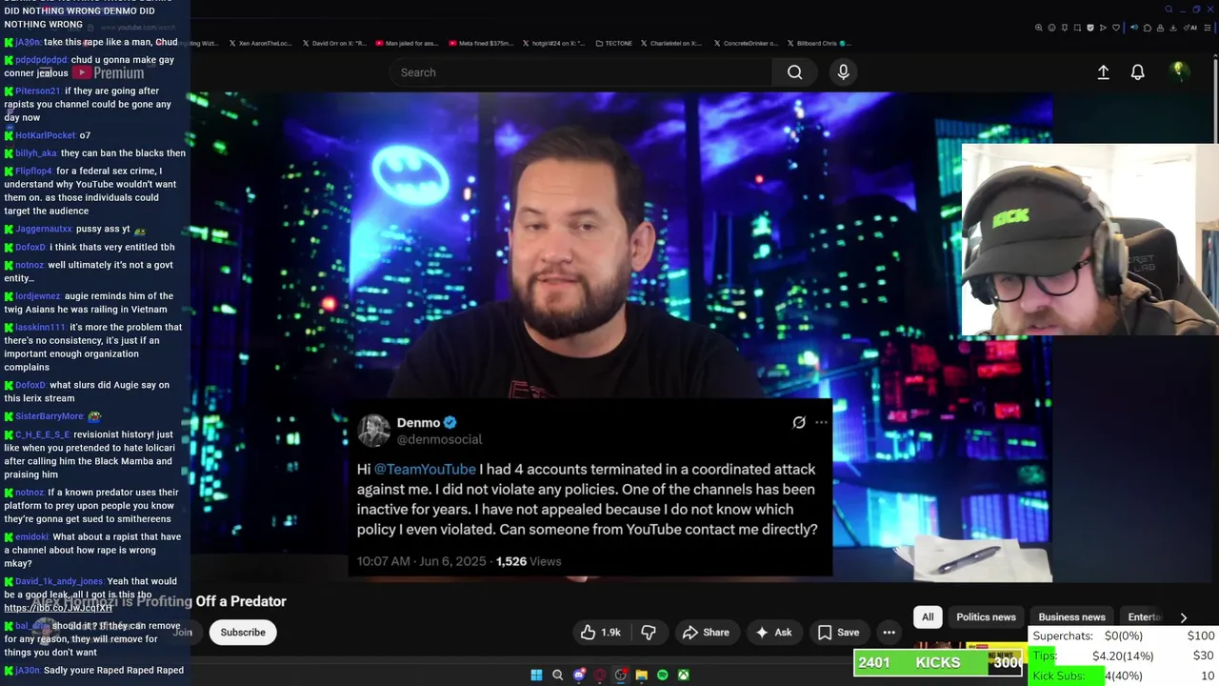
Task: Open the browser AI assistant icon
Action: point(1190,28)
